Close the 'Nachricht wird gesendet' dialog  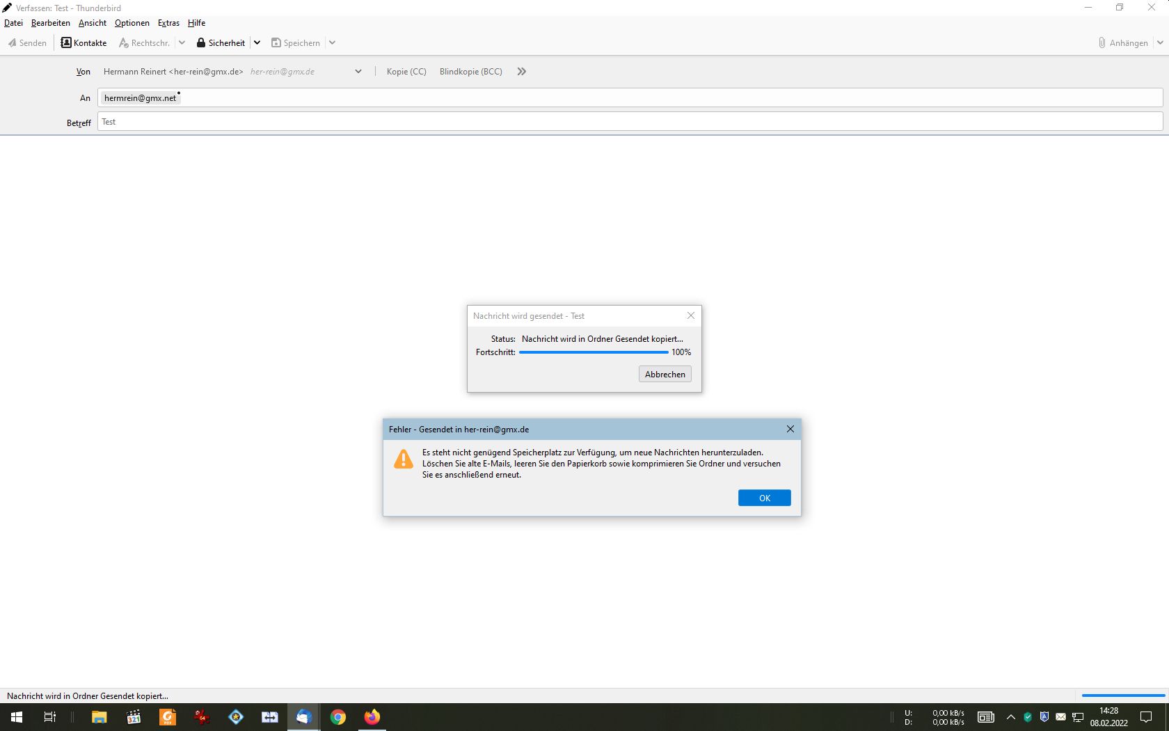click(x=691, y=316)
